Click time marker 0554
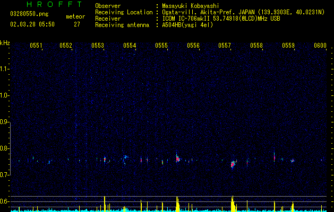Viewport: 334px width, 212px height. click(130, 46)
